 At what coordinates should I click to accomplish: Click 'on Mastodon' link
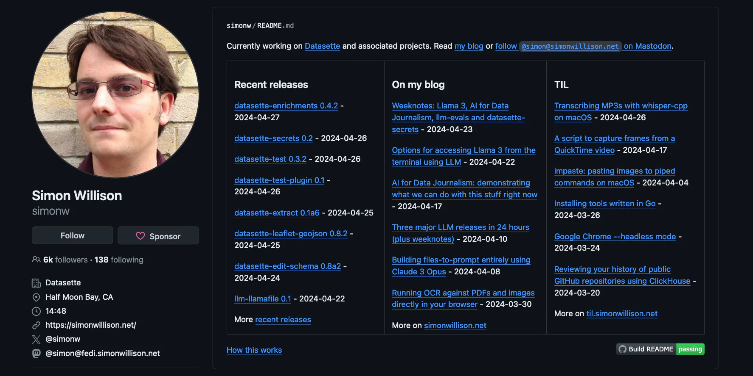coord(648,46)
